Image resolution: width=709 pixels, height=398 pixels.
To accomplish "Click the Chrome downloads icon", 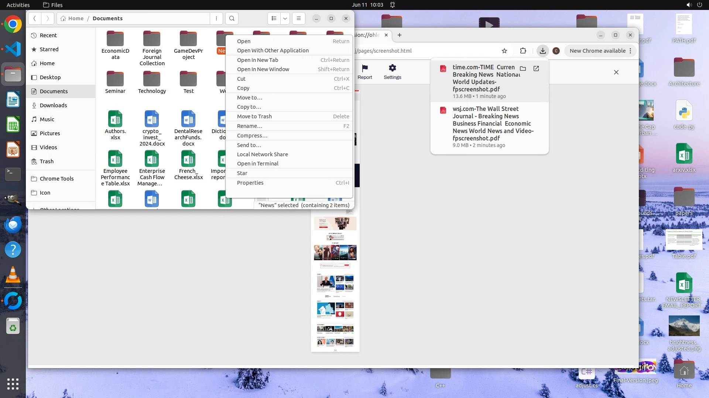I will point(542,51).
